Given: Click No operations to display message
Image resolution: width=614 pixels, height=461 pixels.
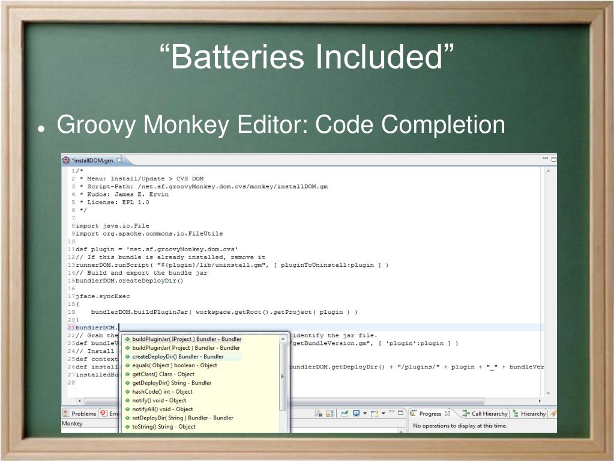Looking at the screenshot, I should pos(460,426).
